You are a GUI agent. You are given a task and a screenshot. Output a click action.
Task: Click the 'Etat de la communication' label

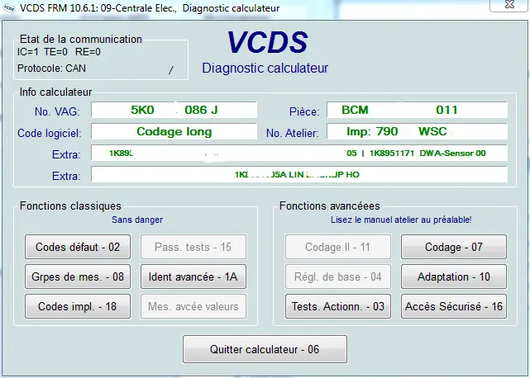pos(81,39)
